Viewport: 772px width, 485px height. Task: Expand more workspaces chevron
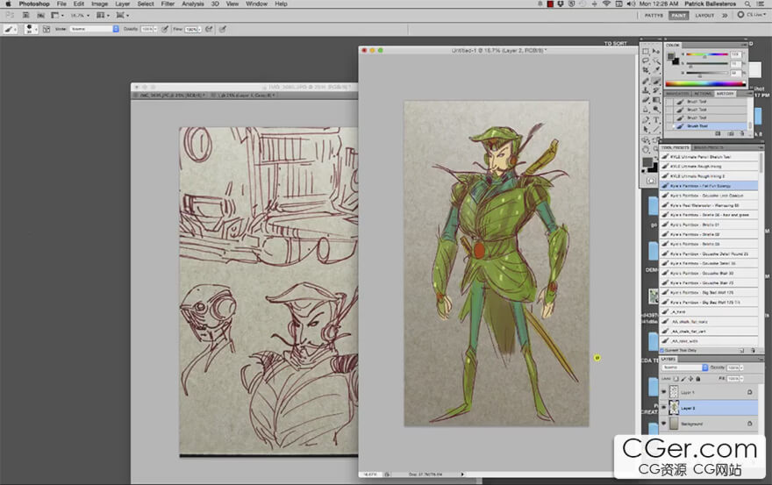coord(725,15)
